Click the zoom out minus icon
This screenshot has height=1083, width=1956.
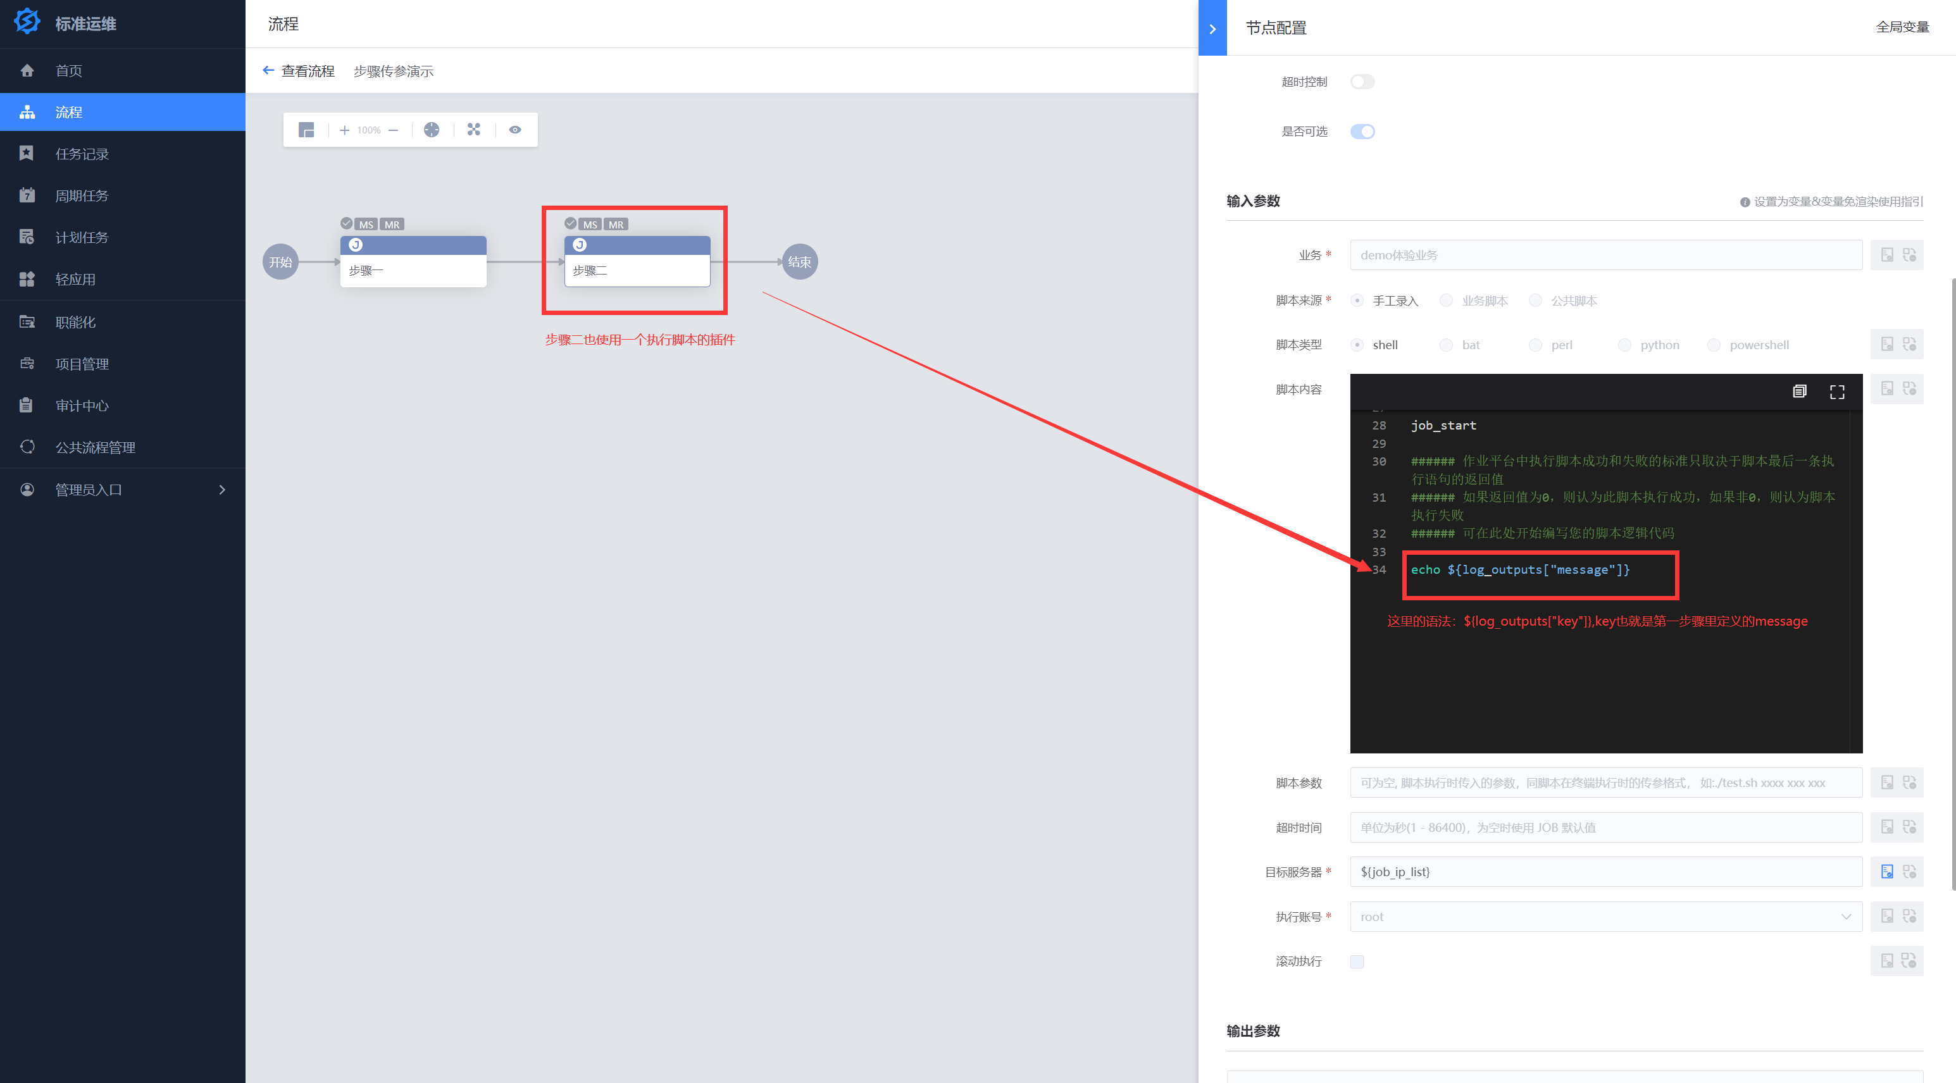click(x=394, y=130)
